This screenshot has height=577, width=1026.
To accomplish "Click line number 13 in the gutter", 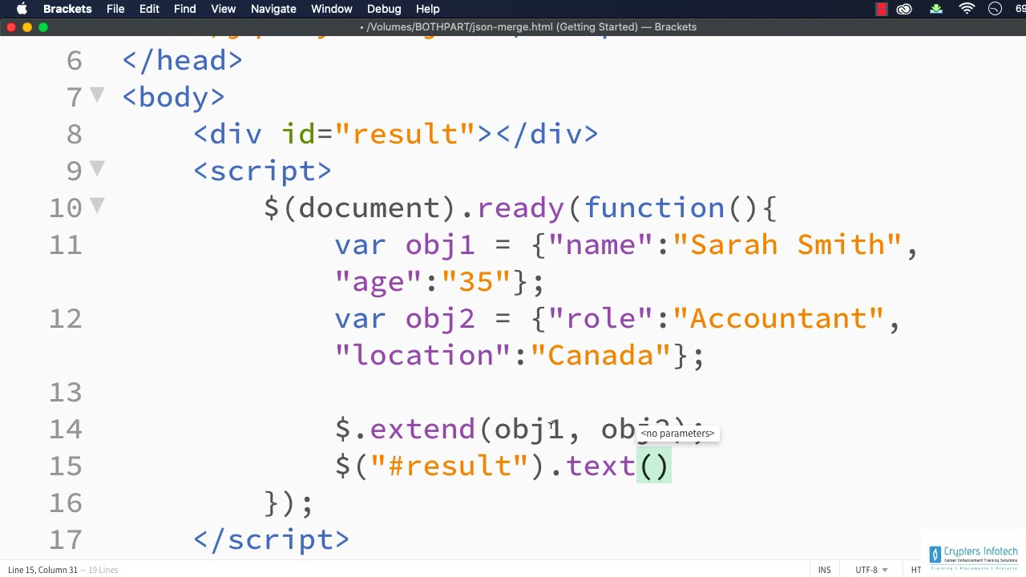I will tap(66, 392).
